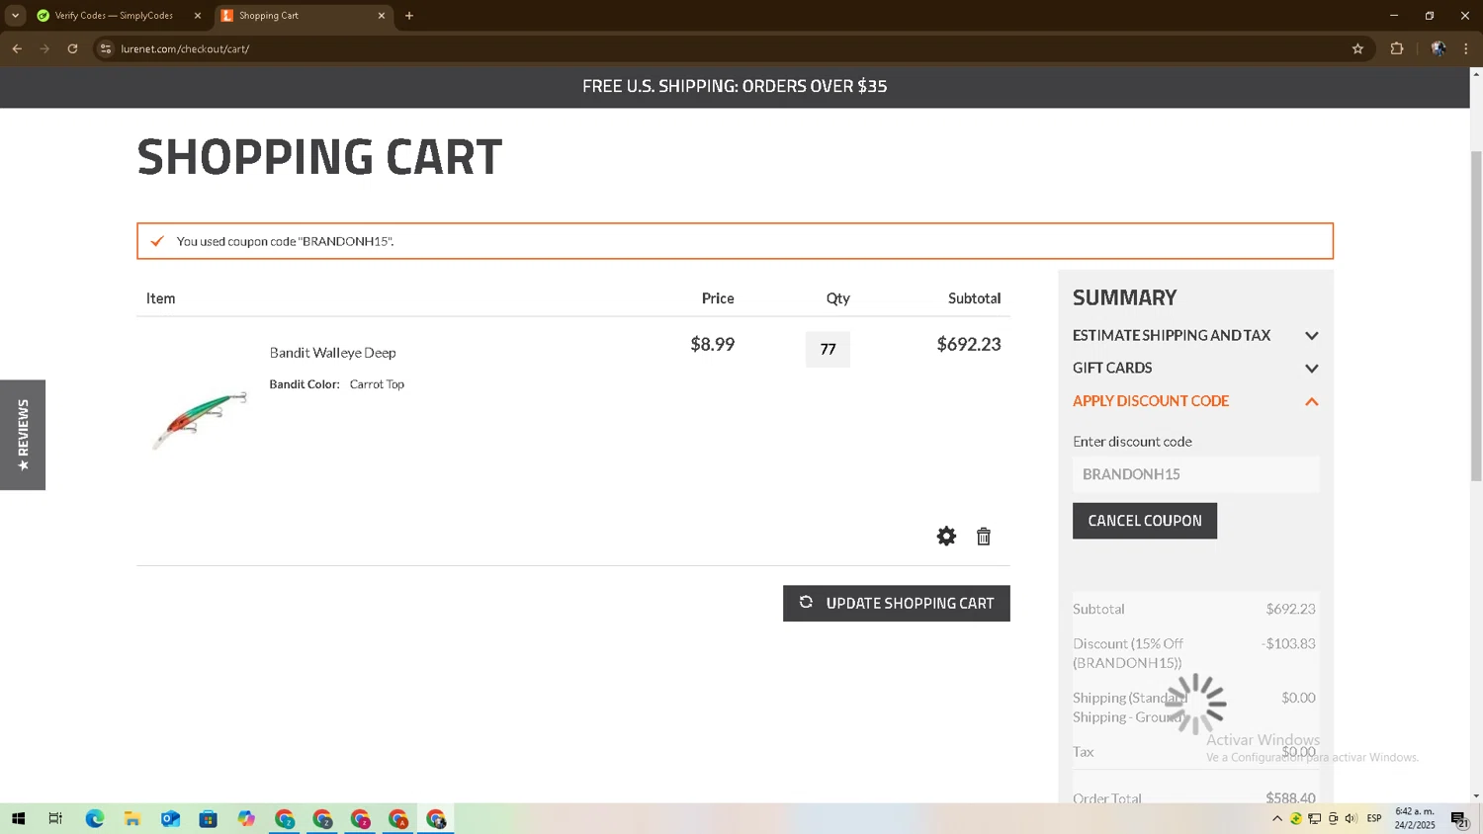Screen dimensions: 1483x834
Task: Open a new browser tab with plus
Action: click(x=409, y=16)
